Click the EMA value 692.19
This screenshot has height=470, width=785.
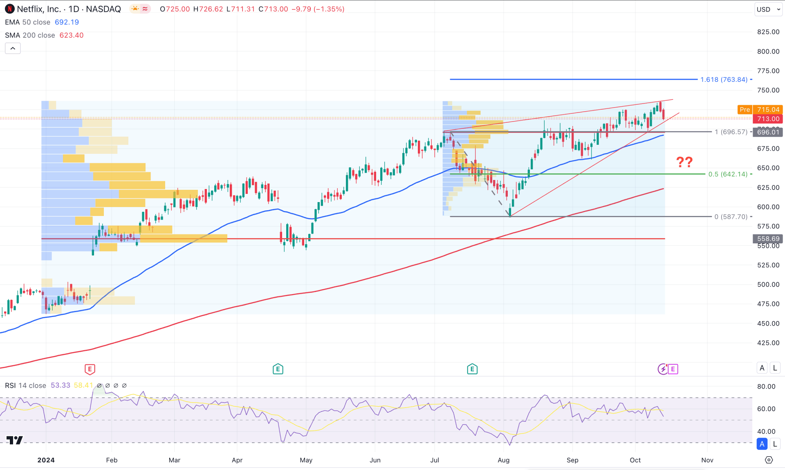(67, 22)
